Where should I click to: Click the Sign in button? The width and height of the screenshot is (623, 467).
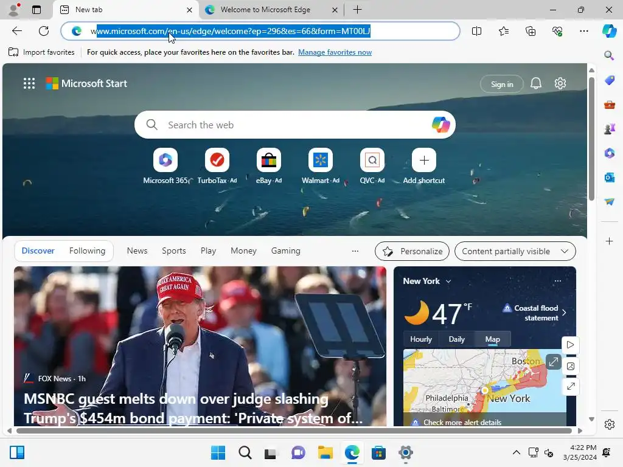point(502,84)
